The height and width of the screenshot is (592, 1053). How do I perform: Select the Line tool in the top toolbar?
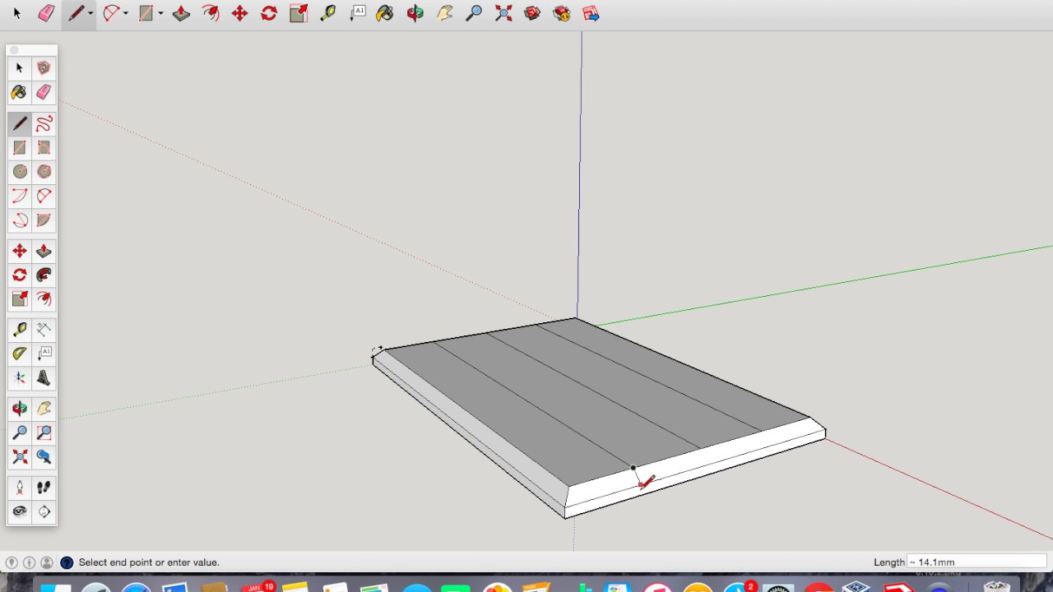pos(76,13)
